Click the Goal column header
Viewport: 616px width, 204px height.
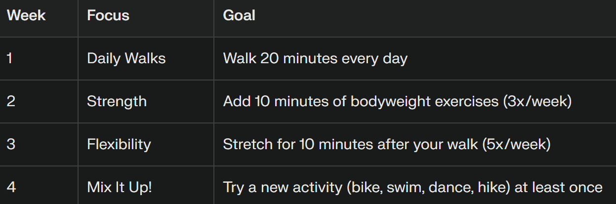239,15
